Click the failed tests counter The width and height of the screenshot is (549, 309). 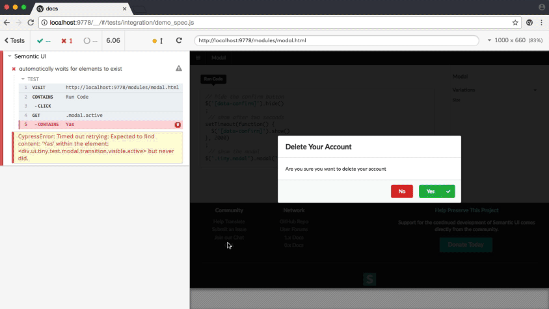pos(67,41)
